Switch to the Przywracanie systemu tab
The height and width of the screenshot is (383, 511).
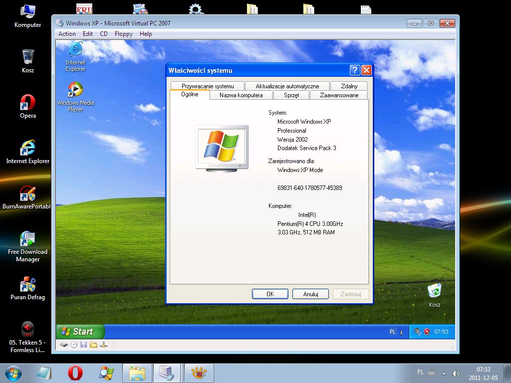pos(207,86)
